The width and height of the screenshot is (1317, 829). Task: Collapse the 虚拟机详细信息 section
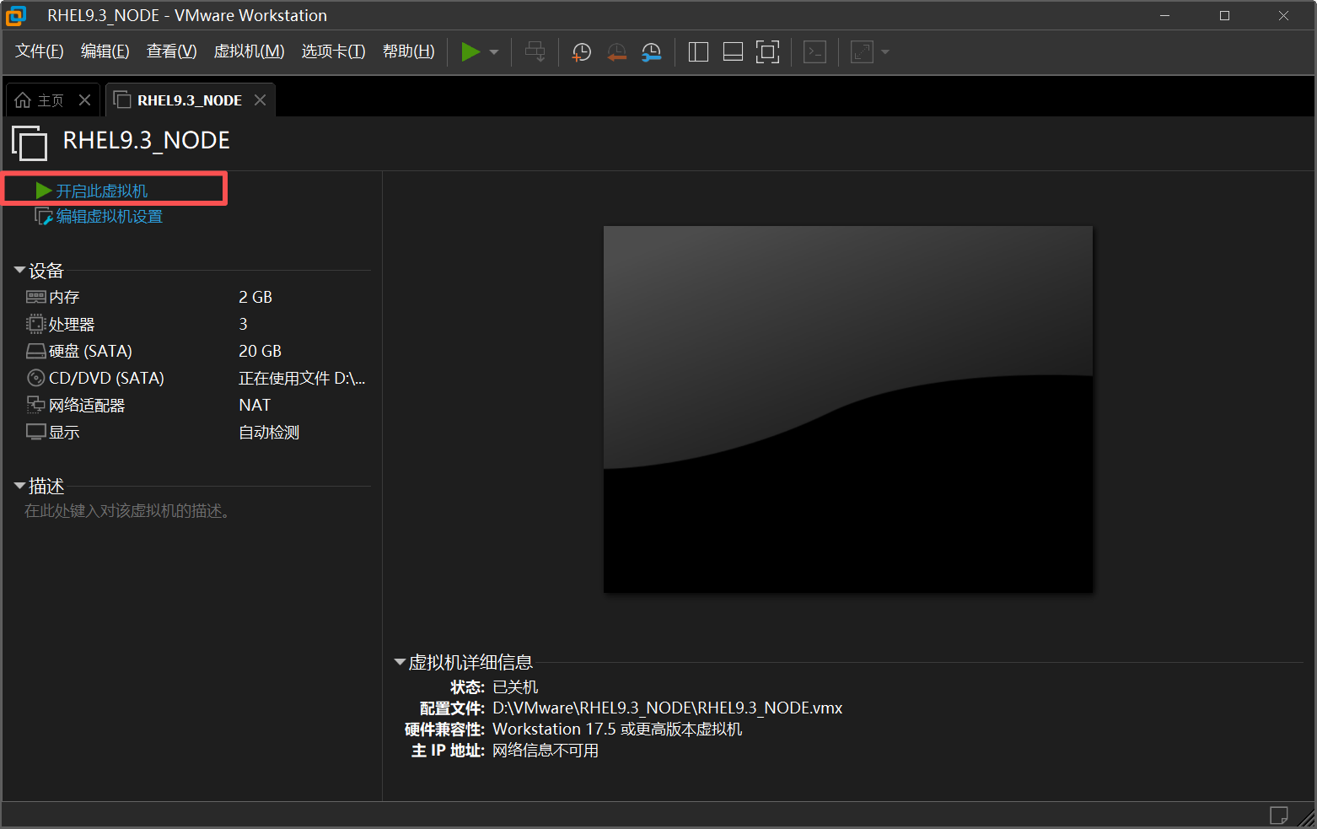pyautogui.click(x=400, y=663)
